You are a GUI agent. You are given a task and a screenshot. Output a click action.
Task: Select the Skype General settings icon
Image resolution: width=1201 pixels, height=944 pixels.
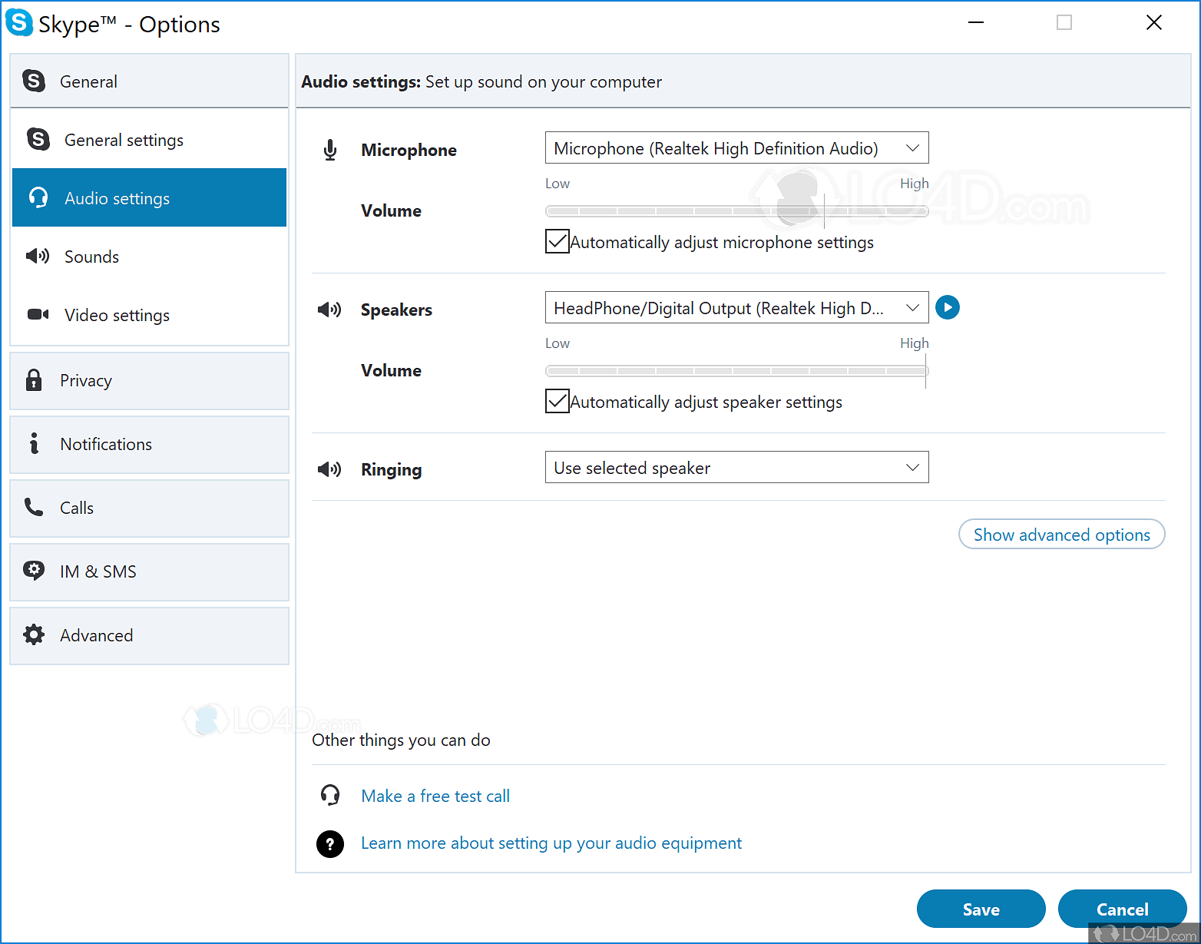(x=37, y=140)
